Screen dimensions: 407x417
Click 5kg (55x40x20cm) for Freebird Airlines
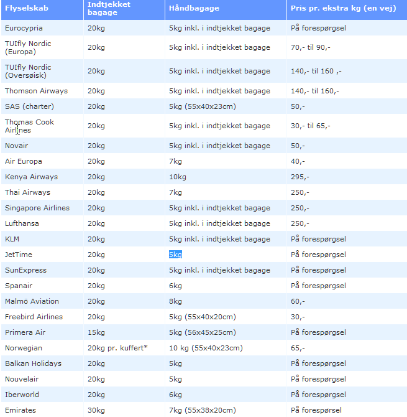pos(203,317)
